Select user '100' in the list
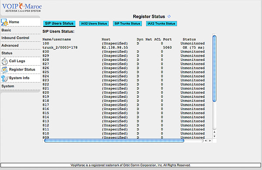This screenshot has width=262, height=170. (x=46, y=43)
